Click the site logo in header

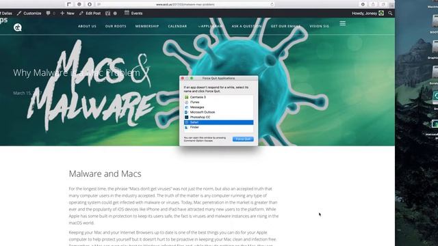pyautogui.click(x=18, y=27)
